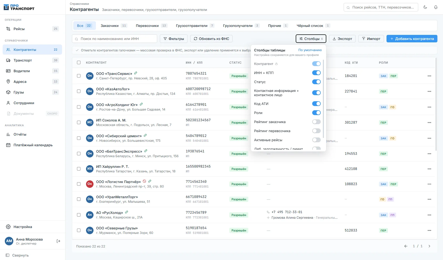
Task: Tick the checkbox for АО «РусХолод»
Action: click(79, 215)
